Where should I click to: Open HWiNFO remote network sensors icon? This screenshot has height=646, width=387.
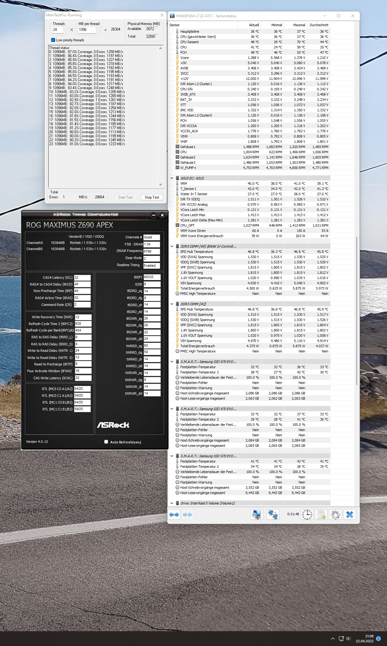coord(273,514)
